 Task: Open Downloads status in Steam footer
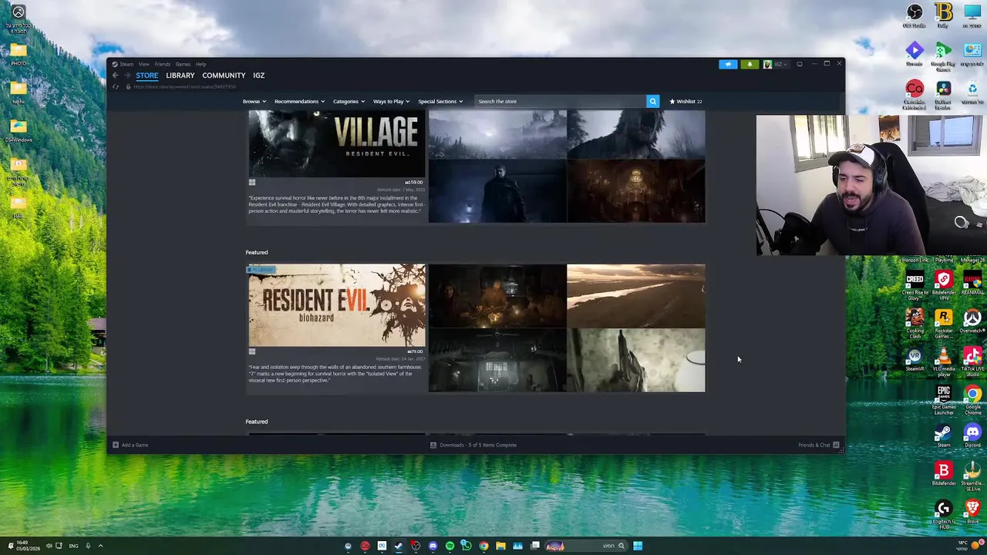tap(473, 445)
